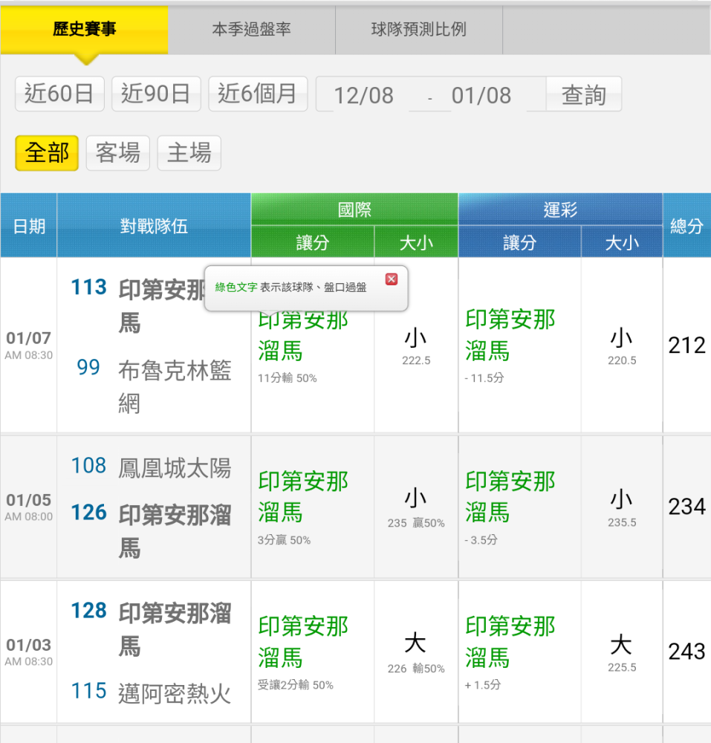Click 邁阿密熱火 team name
Viewport: 711px width, 743px height.
click(175, 694)
